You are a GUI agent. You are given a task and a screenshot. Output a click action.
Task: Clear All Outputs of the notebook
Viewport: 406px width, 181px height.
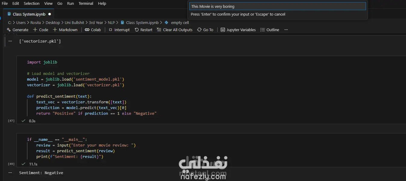pos(175,30)
